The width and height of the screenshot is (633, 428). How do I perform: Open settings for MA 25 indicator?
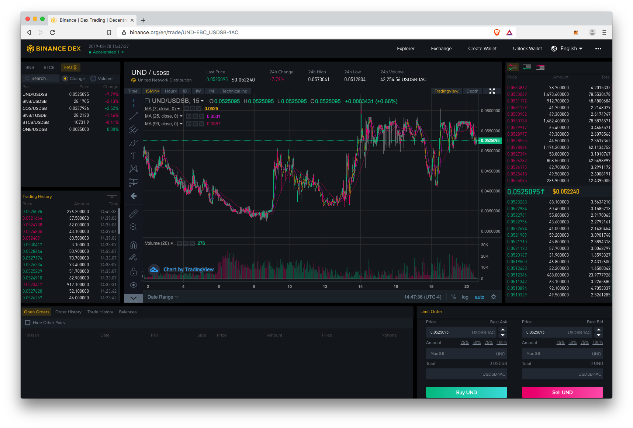[195, 116]
